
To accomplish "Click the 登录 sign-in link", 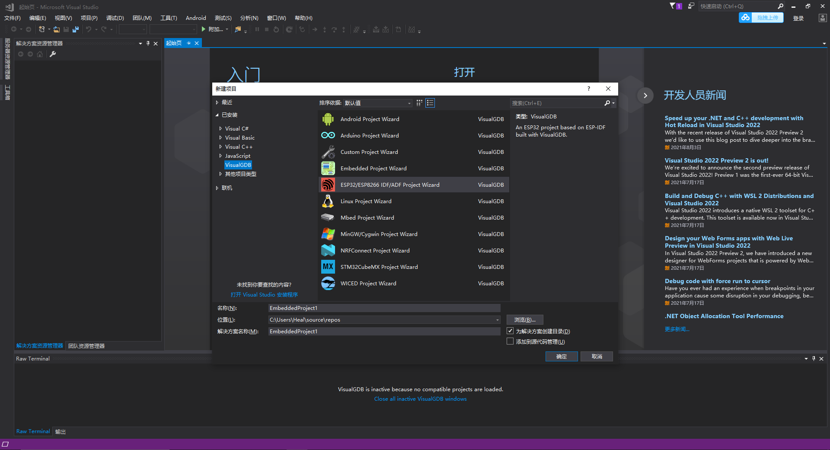I will 798,18.
